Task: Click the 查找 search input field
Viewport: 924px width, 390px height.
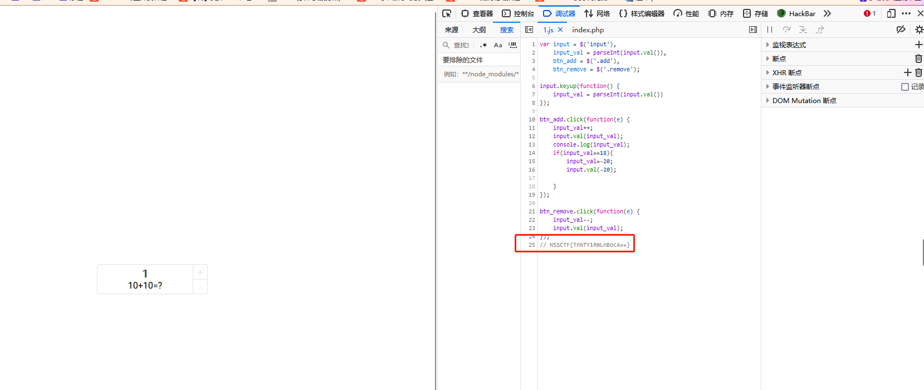Action: (462, 45)
